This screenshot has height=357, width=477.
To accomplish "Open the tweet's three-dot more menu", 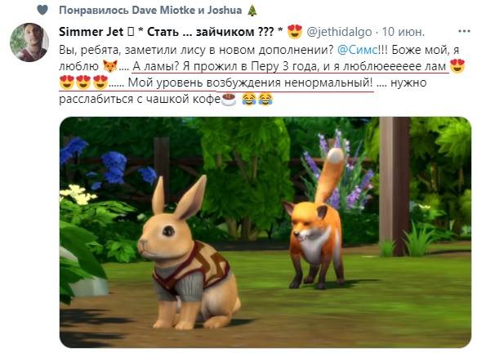I will (x=464, y=31).
